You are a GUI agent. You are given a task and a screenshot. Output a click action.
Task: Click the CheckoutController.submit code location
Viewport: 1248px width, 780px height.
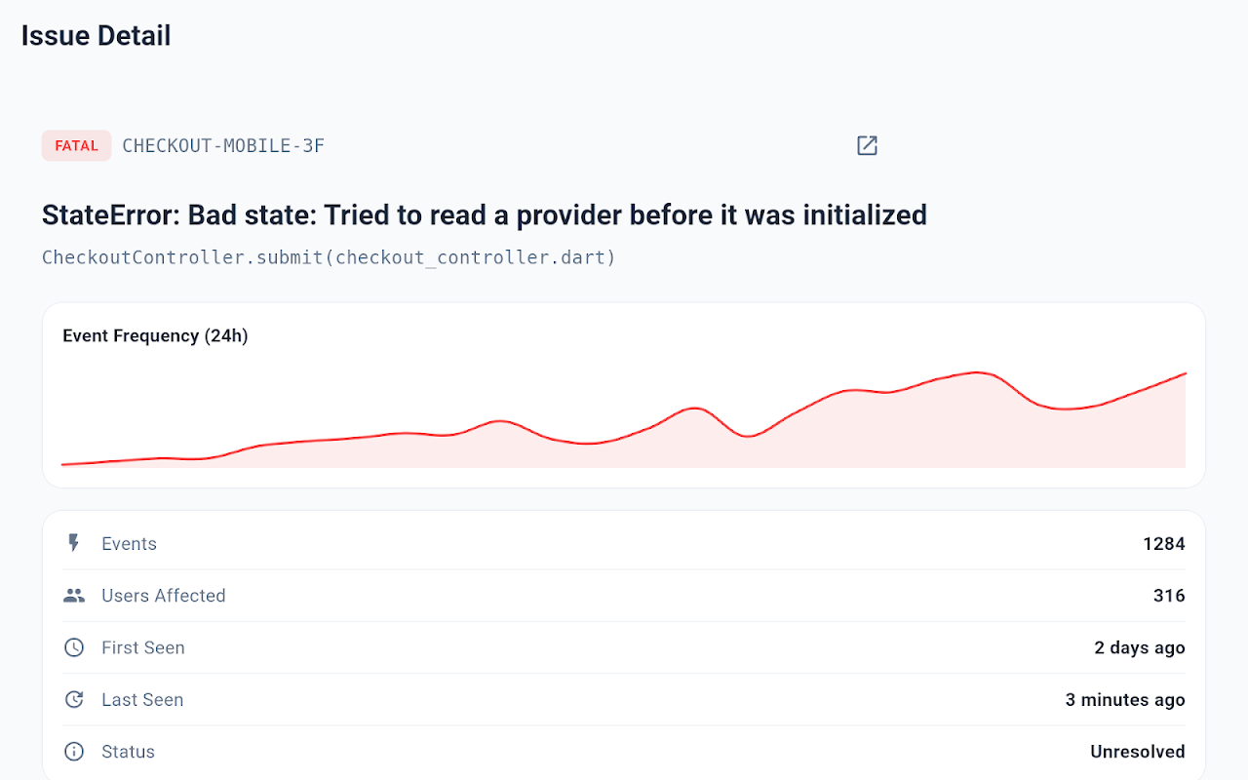[x=329, y=257]
